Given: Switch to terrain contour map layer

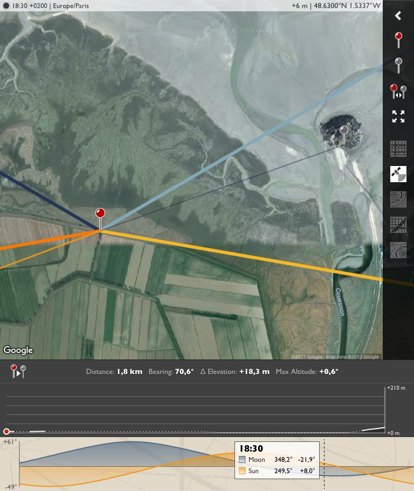Looking at the screenshot, I should click(x=398, y=199).
